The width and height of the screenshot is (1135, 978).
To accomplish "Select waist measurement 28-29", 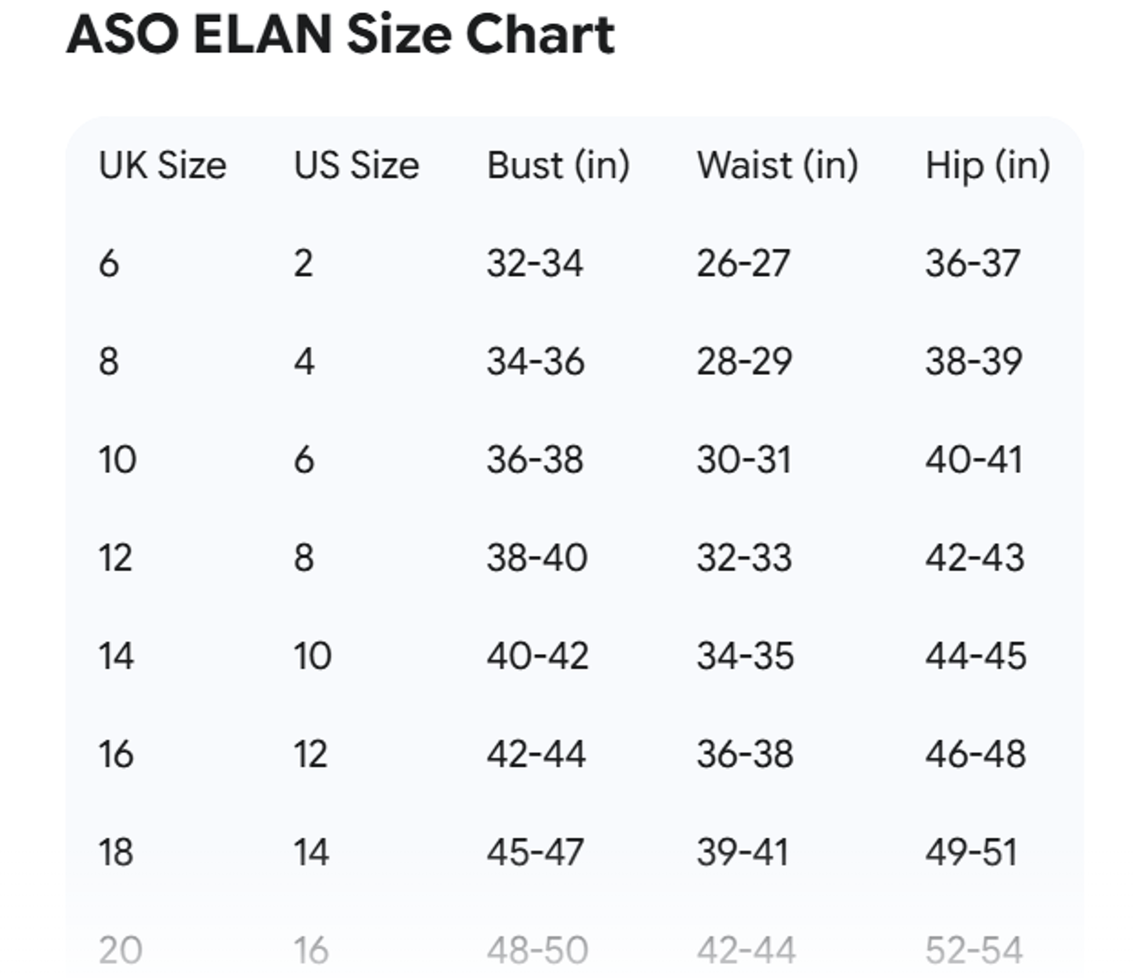I will coord(744,361).
